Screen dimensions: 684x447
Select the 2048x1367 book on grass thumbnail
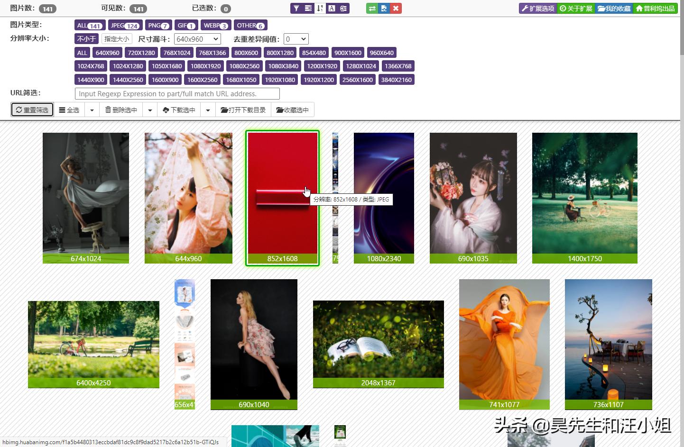point(379,344)
